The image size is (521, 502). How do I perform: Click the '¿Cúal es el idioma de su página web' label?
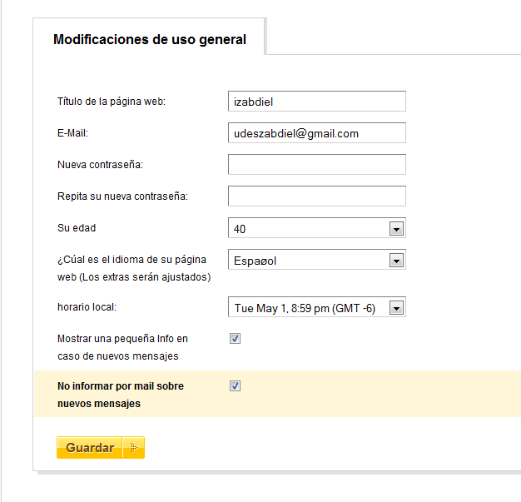coord(134,268)
